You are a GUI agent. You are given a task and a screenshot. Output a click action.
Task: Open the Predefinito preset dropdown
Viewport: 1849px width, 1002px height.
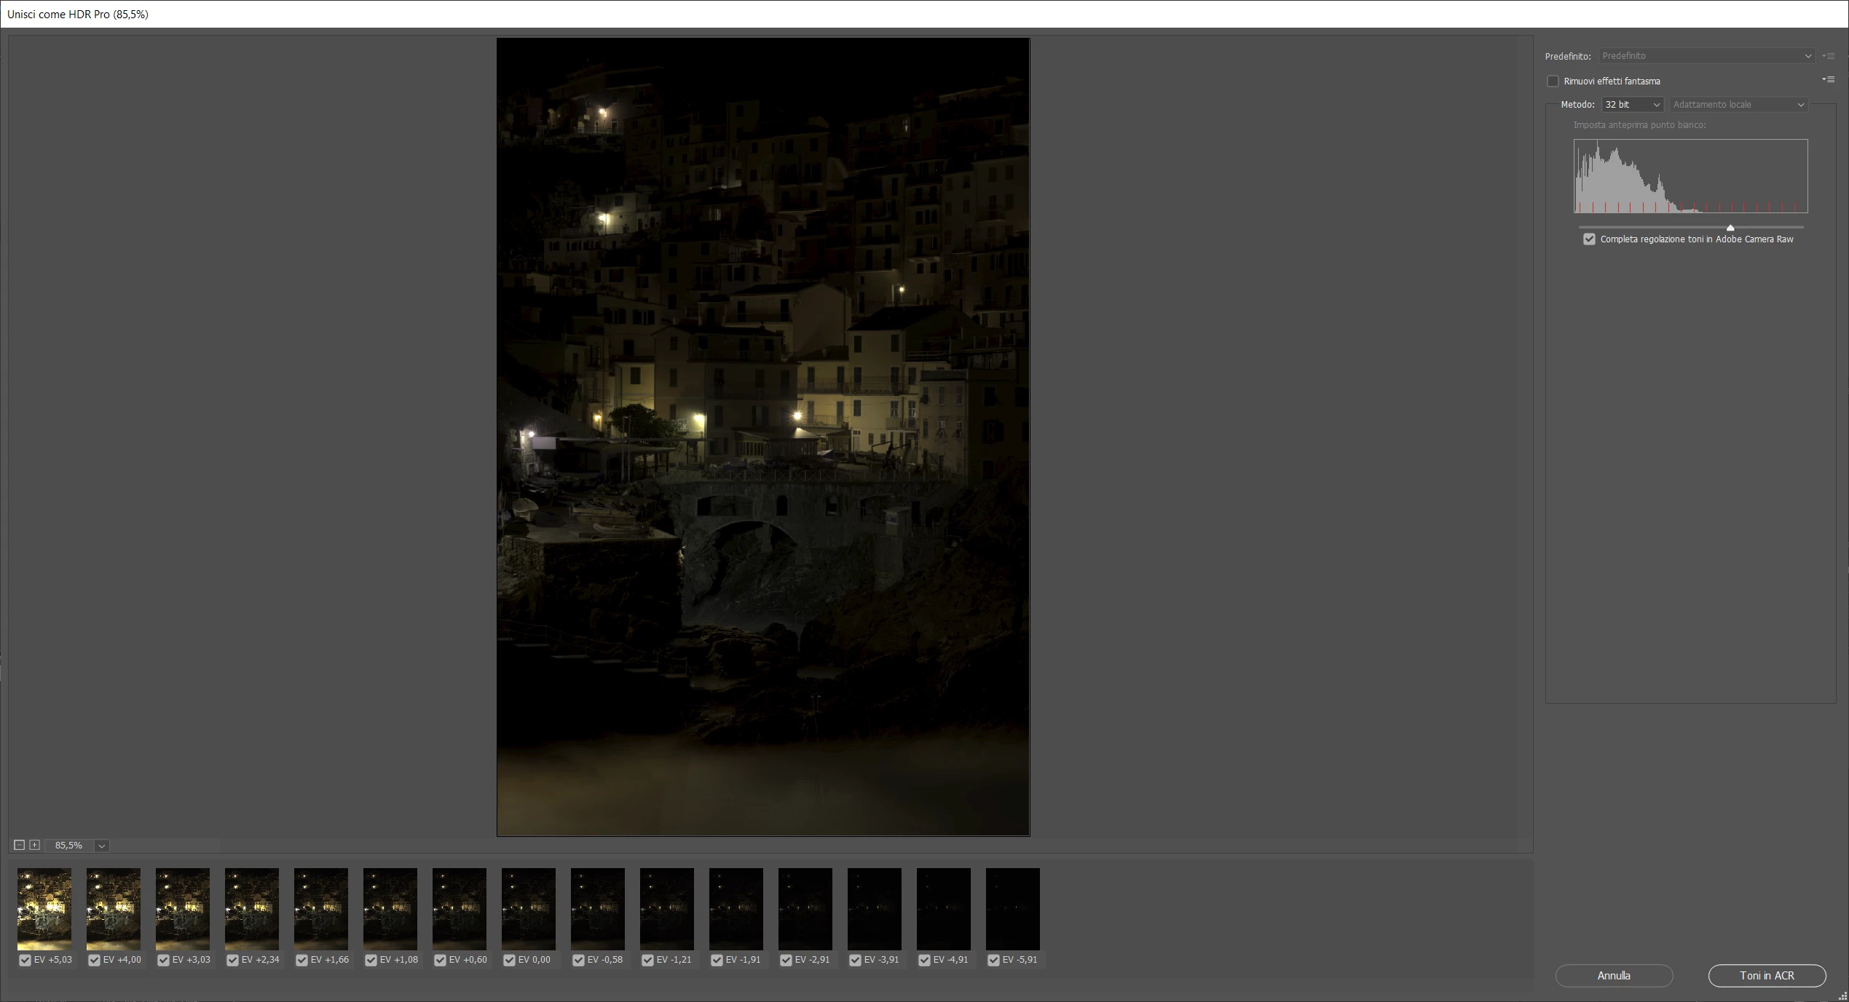point(1706,56)
